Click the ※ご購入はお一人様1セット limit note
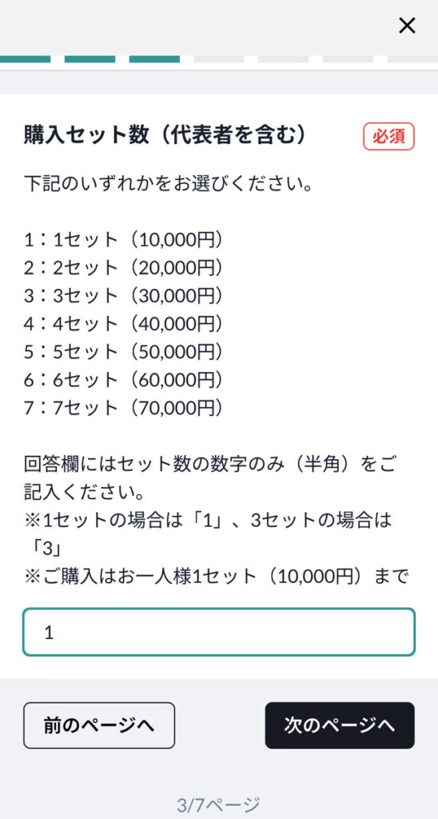Viewport: 438px width, 819px height. coord(216,577)
